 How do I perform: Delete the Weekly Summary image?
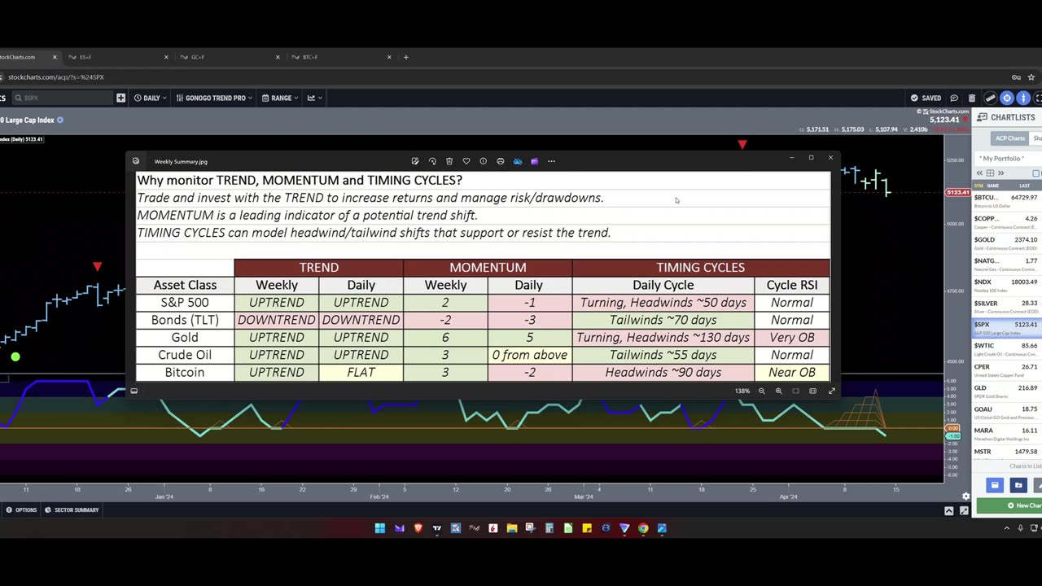point(449,161)
